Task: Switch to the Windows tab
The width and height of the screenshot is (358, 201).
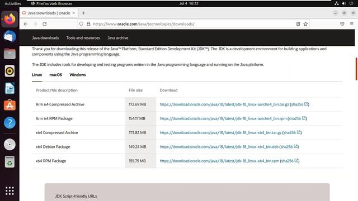Action: 78,75
